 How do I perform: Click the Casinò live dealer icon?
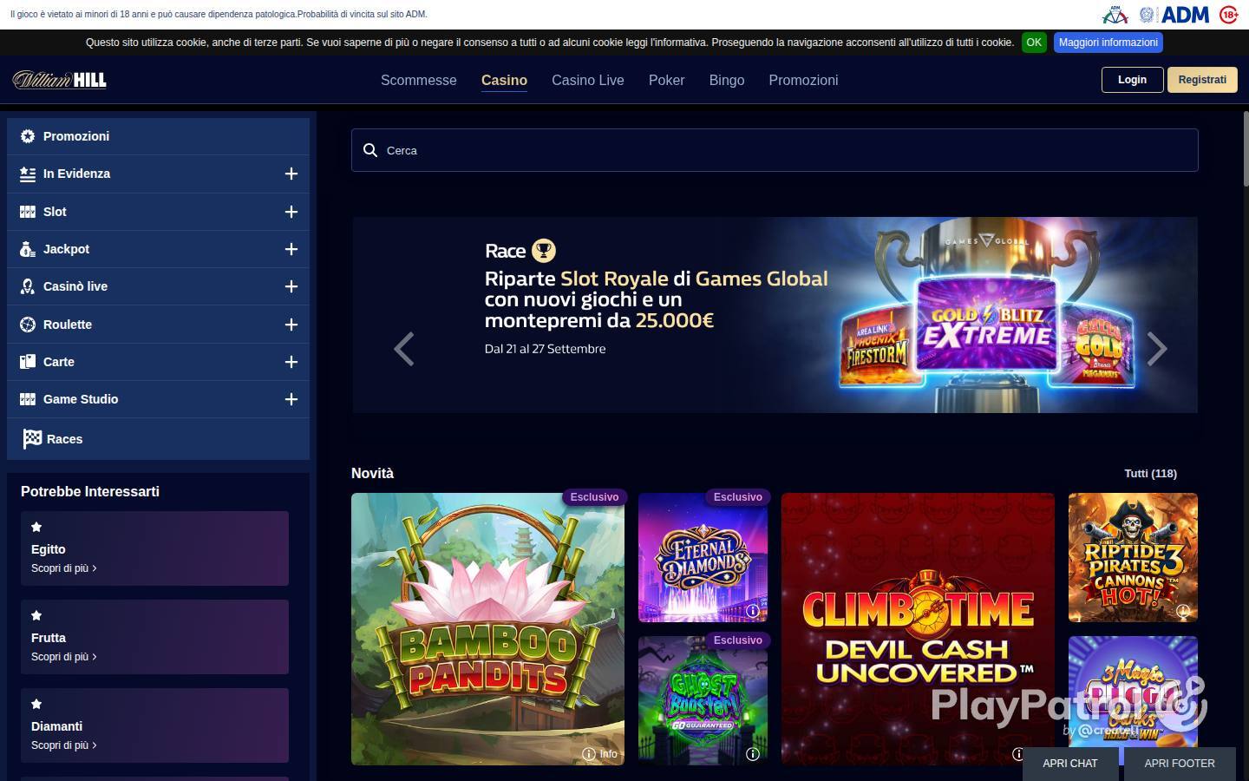28,286
